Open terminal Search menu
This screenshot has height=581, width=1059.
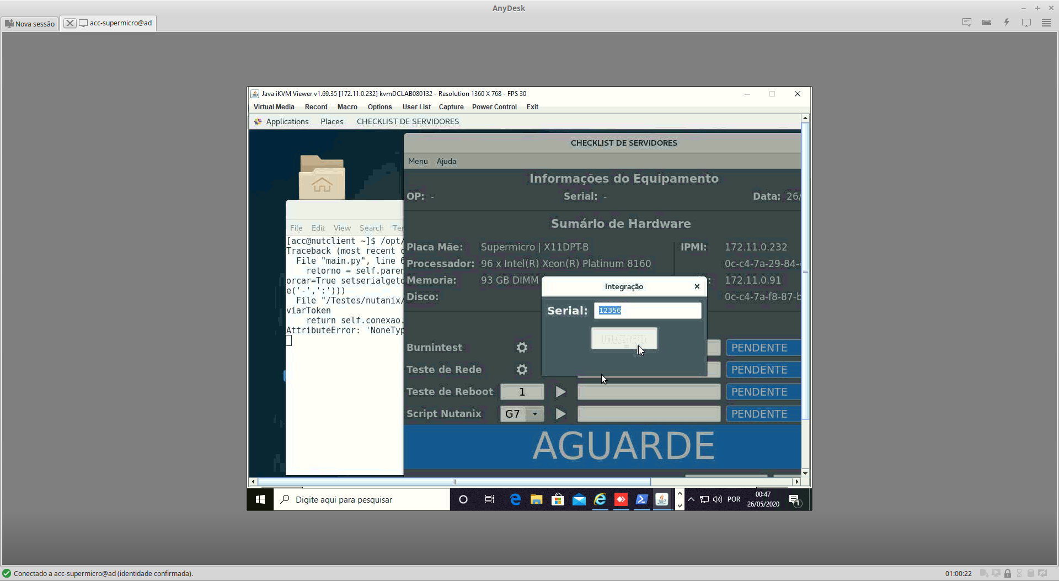371,228
